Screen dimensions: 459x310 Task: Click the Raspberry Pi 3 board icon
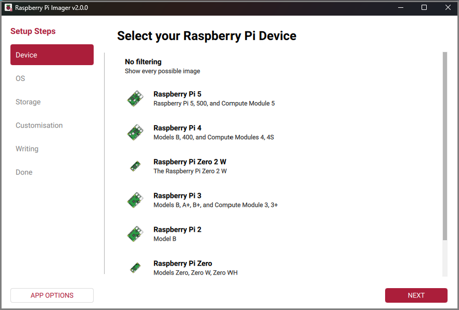point(135,200)
